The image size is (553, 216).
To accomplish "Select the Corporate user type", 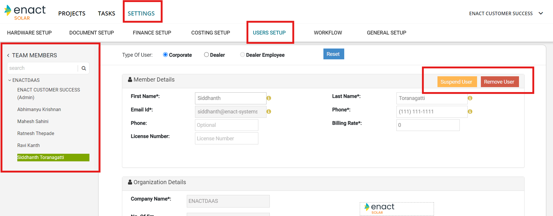I will pos(165,55).
